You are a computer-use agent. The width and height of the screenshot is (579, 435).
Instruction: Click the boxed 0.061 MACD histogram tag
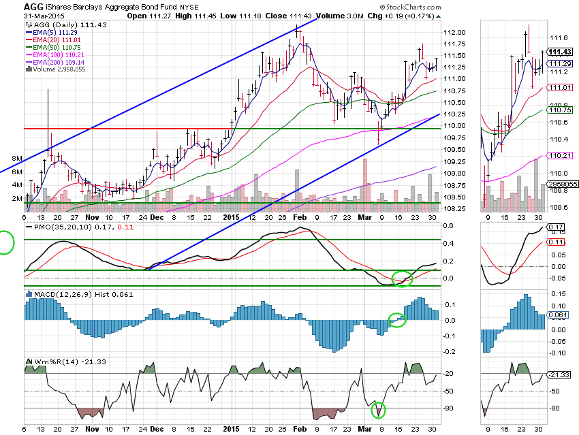point(558,315)
